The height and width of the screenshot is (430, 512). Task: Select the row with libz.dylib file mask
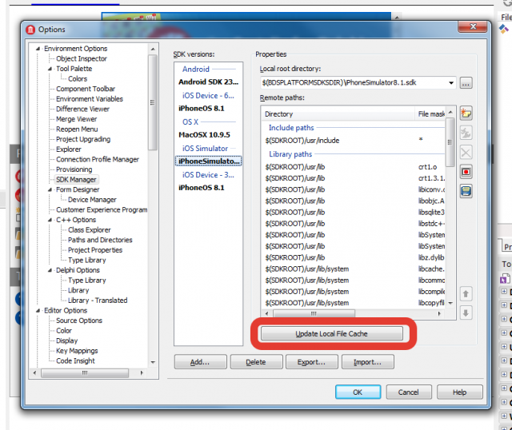pyautogui.click(x=354, y=257)
